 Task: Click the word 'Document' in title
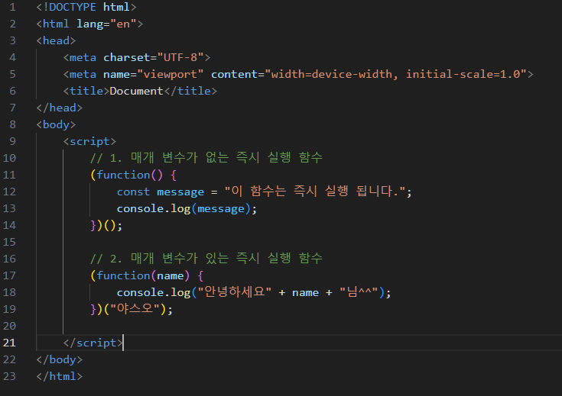pyautogui.click(x=137, y=92)
